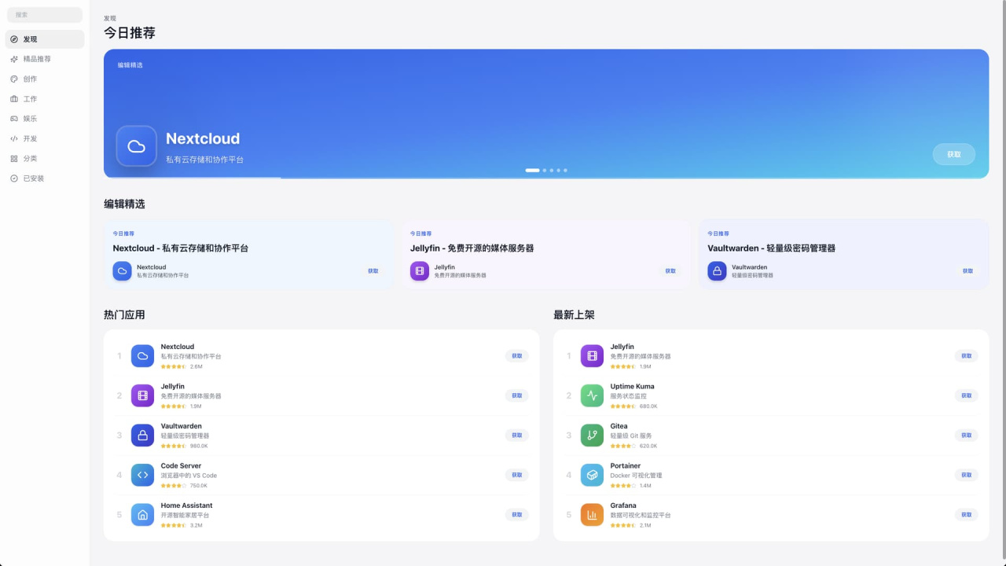The width and height of the screenshot is (1006, 566).
Task: Browse 分类 in the sidebar
Action: point(45,159)
